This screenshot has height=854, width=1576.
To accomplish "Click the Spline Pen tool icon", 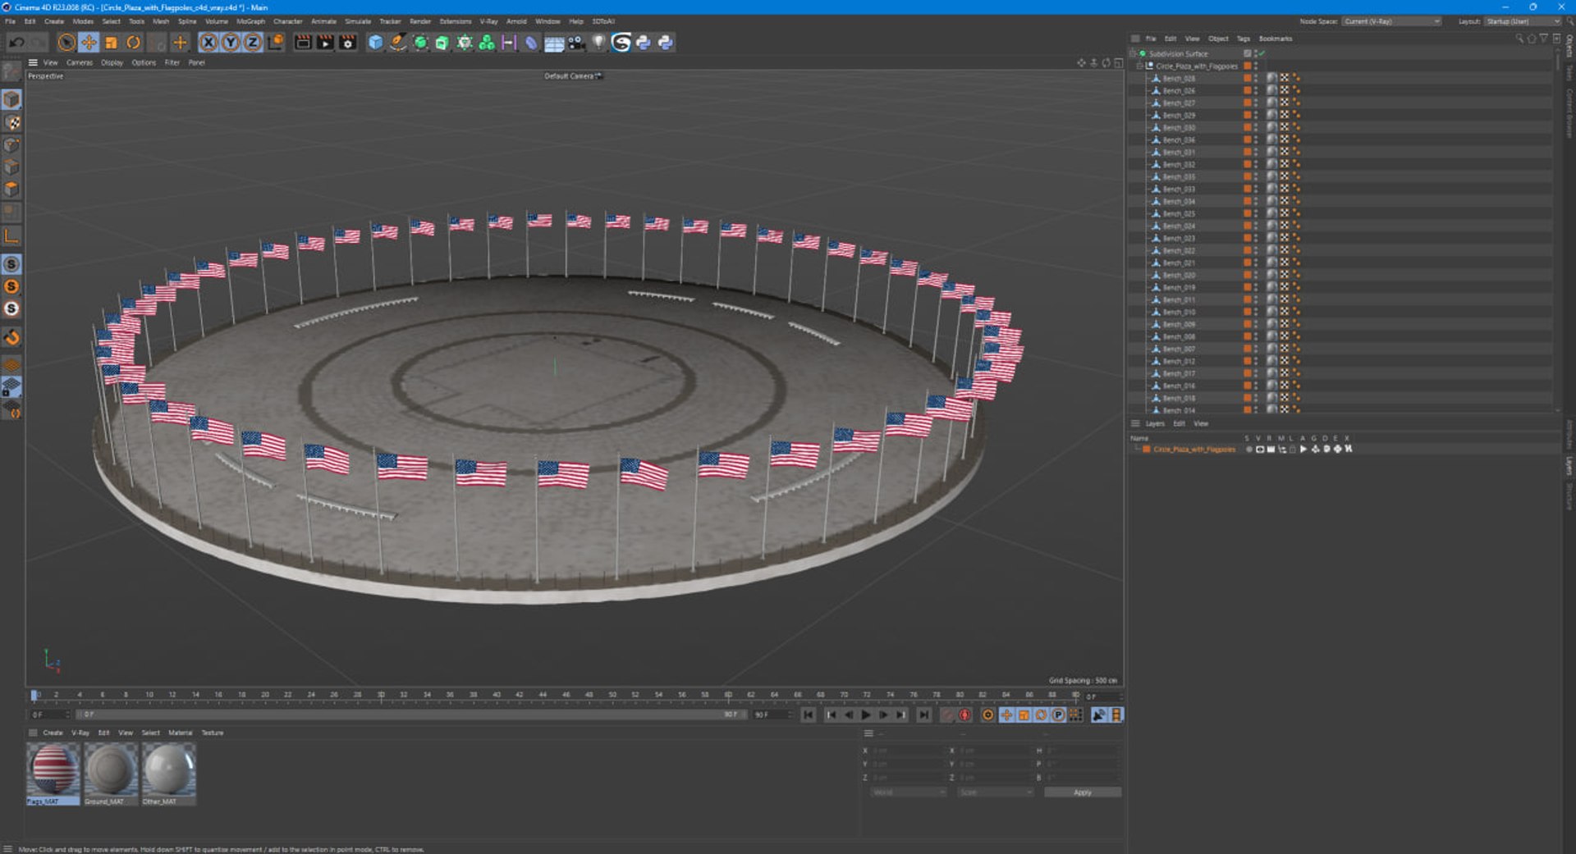I will pos(397,43).
